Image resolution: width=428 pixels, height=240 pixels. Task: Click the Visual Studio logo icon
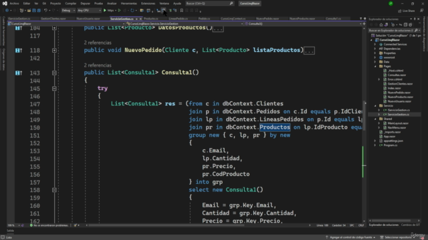[5, 3]
